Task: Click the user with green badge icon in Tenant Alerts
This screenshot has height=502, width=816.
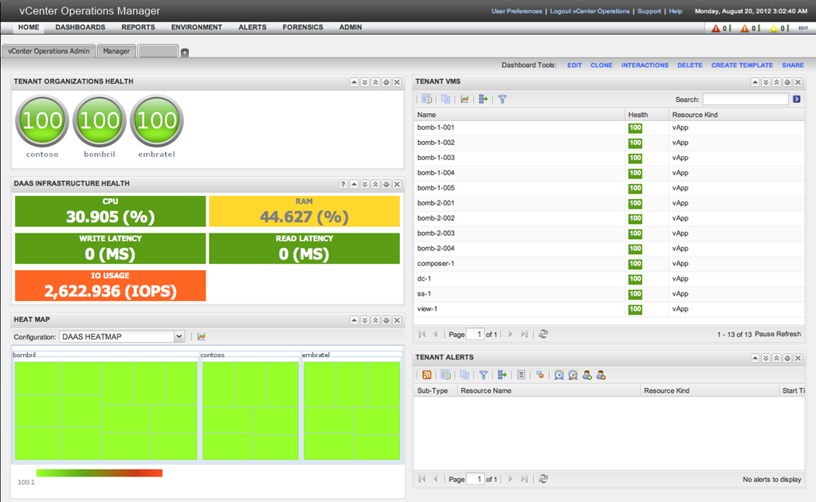Action: click(587, 375)
